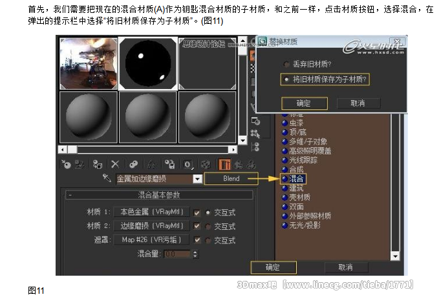439x297 pixels.
Task: Click Assign Material to Selection icon
Action: (x=98, y=164)
